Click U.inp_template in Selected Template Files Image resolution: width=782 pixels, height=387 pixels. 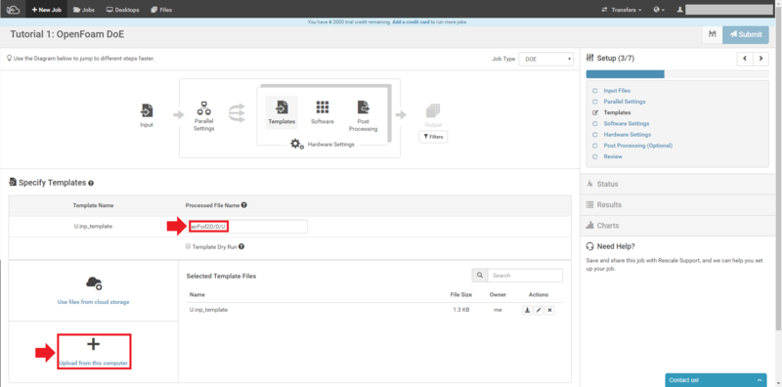pos(208,310)
